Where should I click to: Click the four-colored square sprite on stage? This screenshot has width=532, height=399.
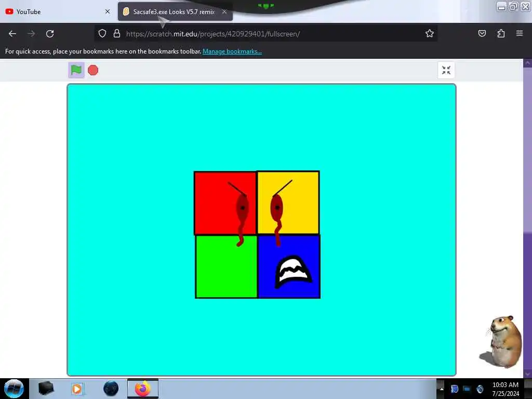pyautogui.click(x=257, y=235)
